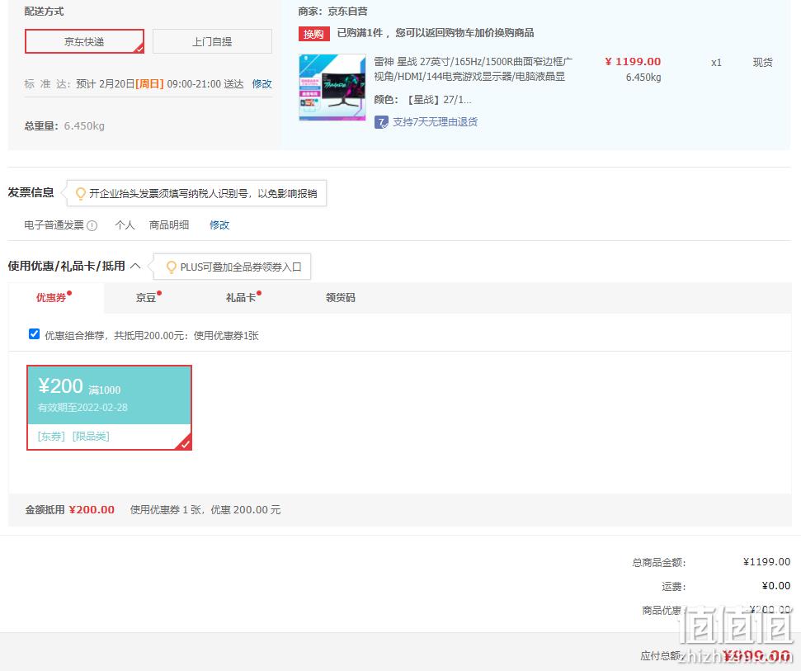This screenshot has height=671, width=801.
Task: Switch to 京豆 tab
Action: click(145, 297)
